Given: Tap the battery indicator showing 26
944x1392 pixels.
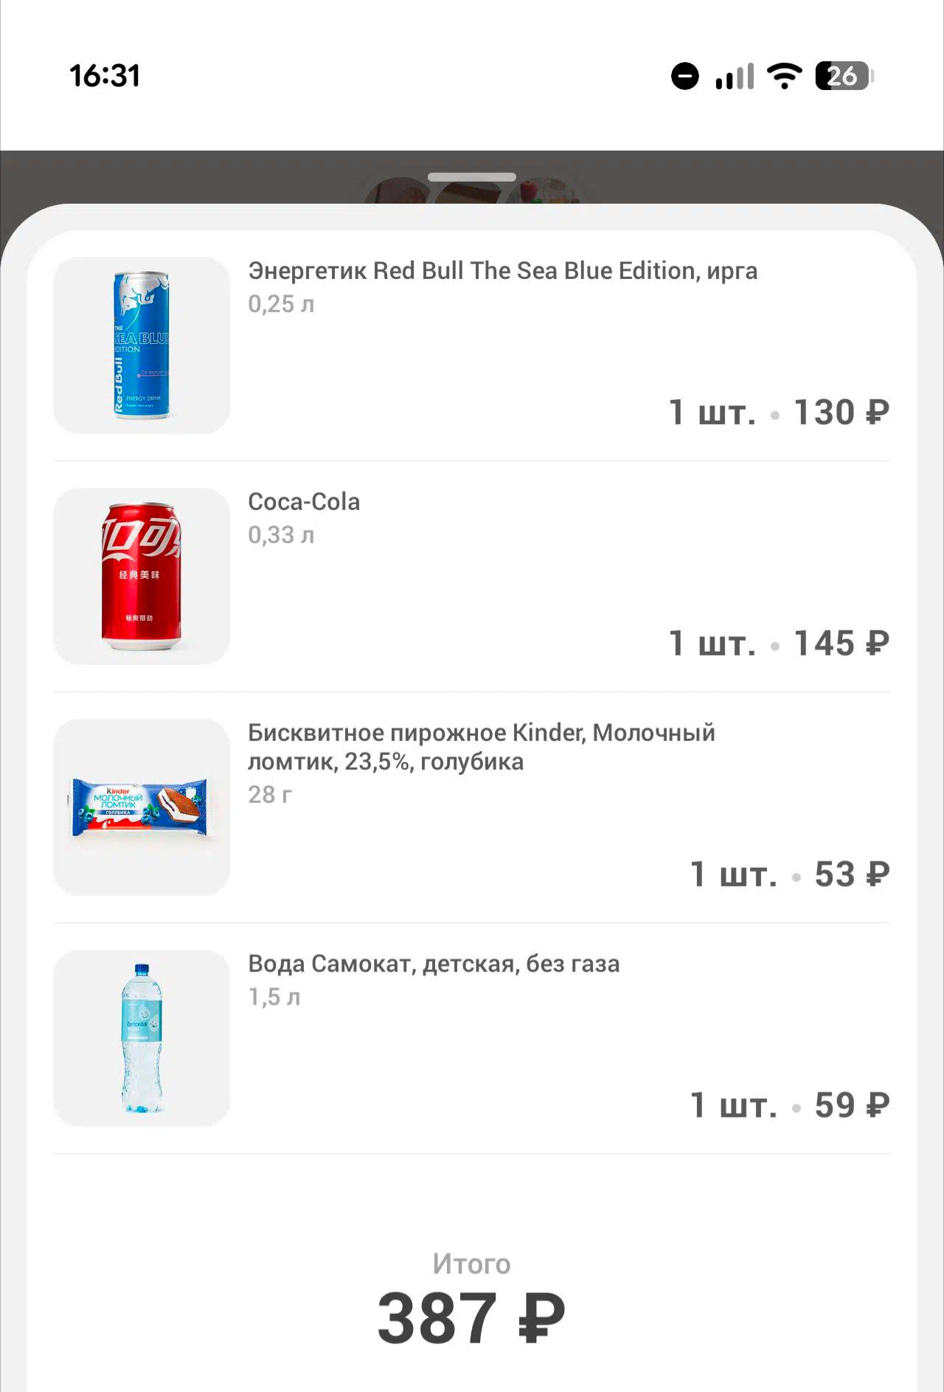Looking at the screenshot, I should pyautogui.click(x=844, y=75).
